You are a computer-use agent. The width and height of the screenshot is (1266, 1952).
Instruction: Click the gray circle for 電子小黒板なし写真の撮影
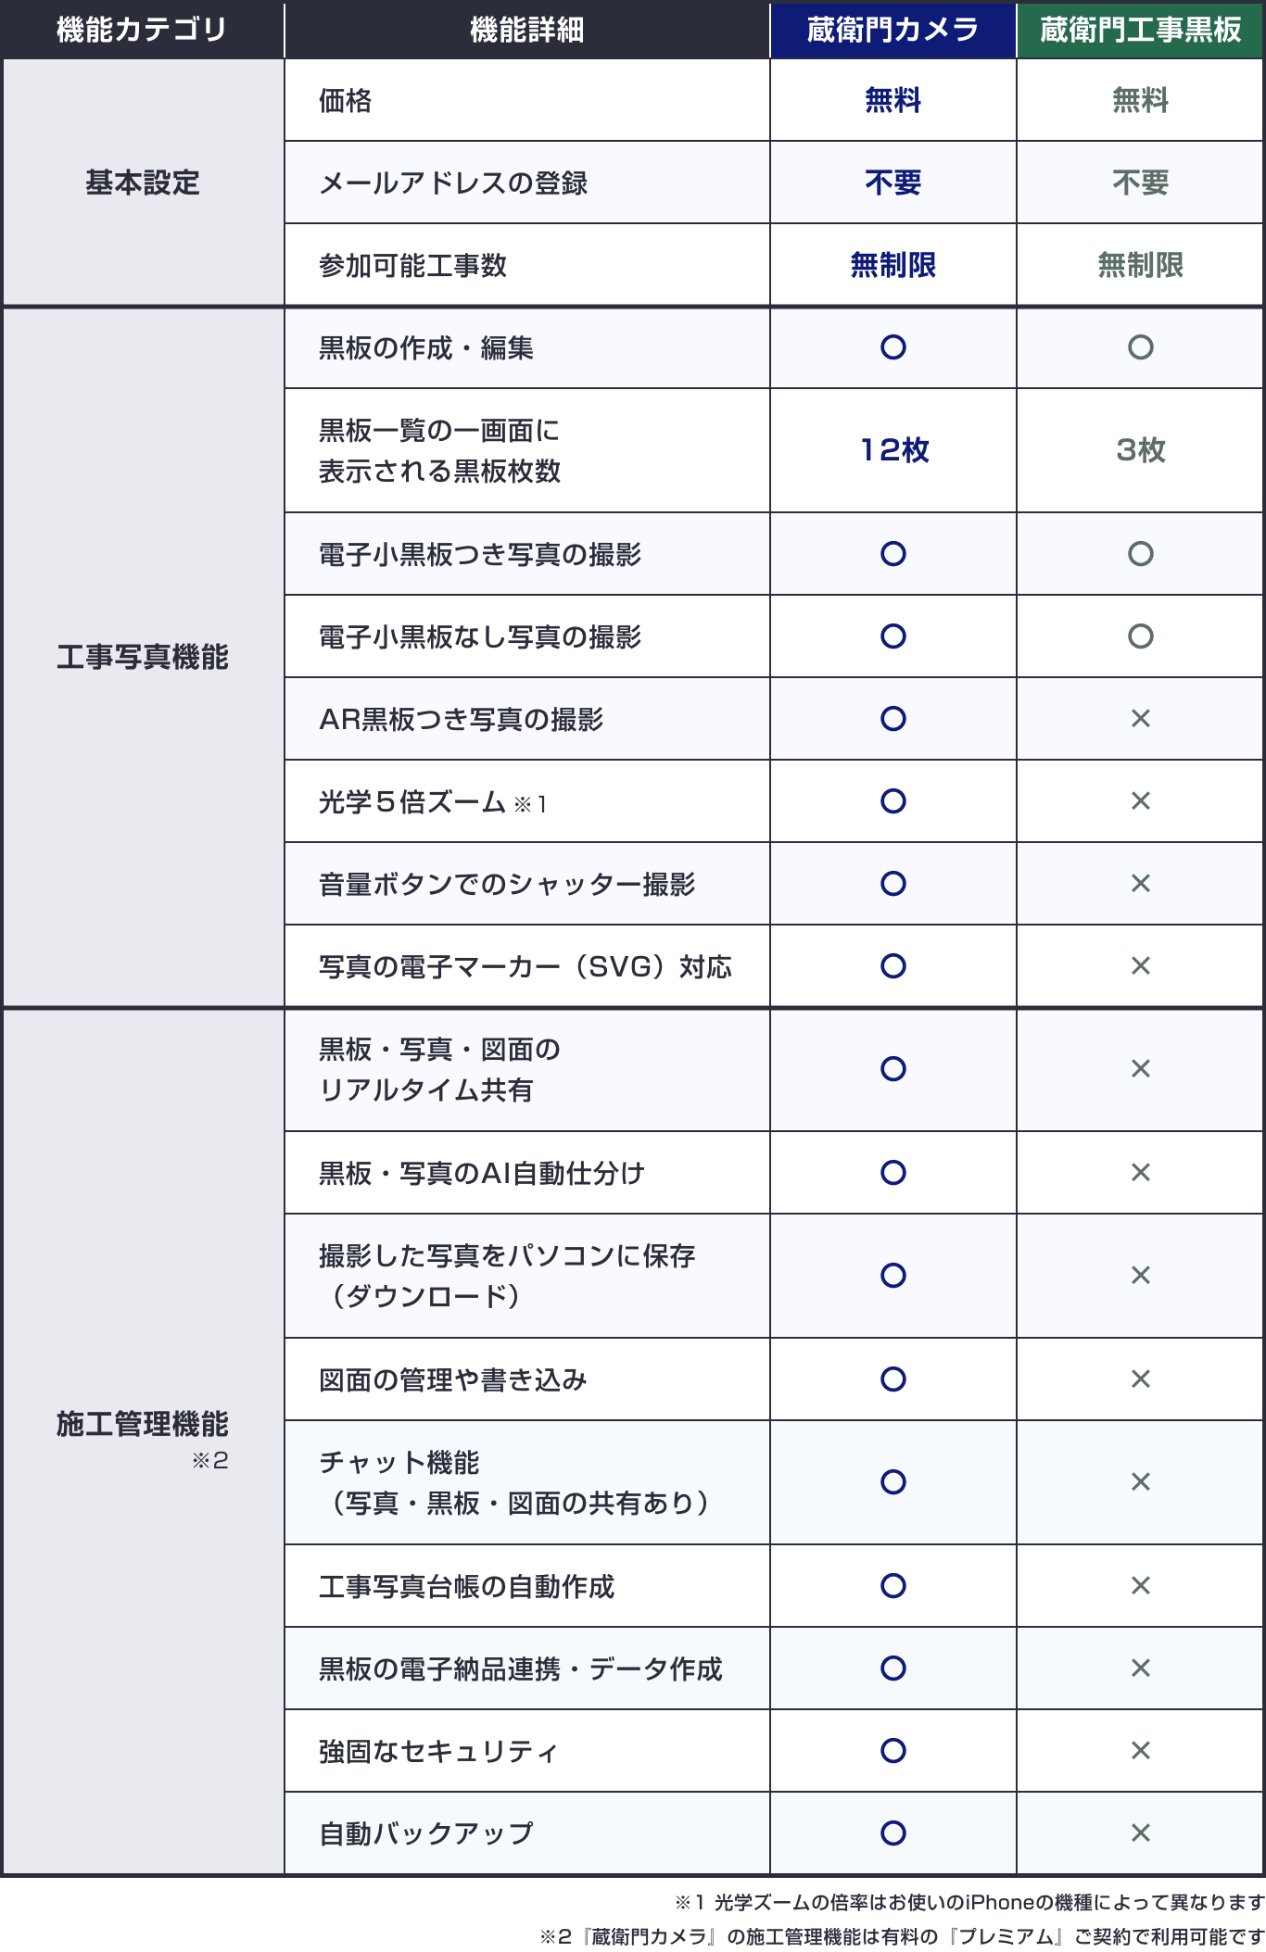tap(1141, 636)
